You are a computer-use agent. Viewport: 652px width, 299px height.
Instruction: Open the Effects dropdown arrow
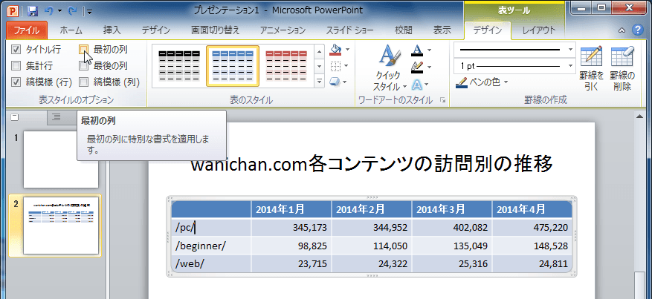(345, 82)
